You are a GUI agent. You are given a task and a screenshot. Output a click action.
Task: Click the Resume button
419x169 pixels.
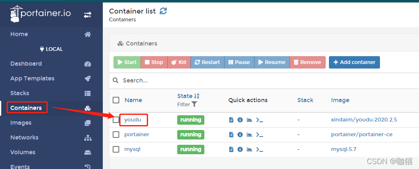click(272, 62)
